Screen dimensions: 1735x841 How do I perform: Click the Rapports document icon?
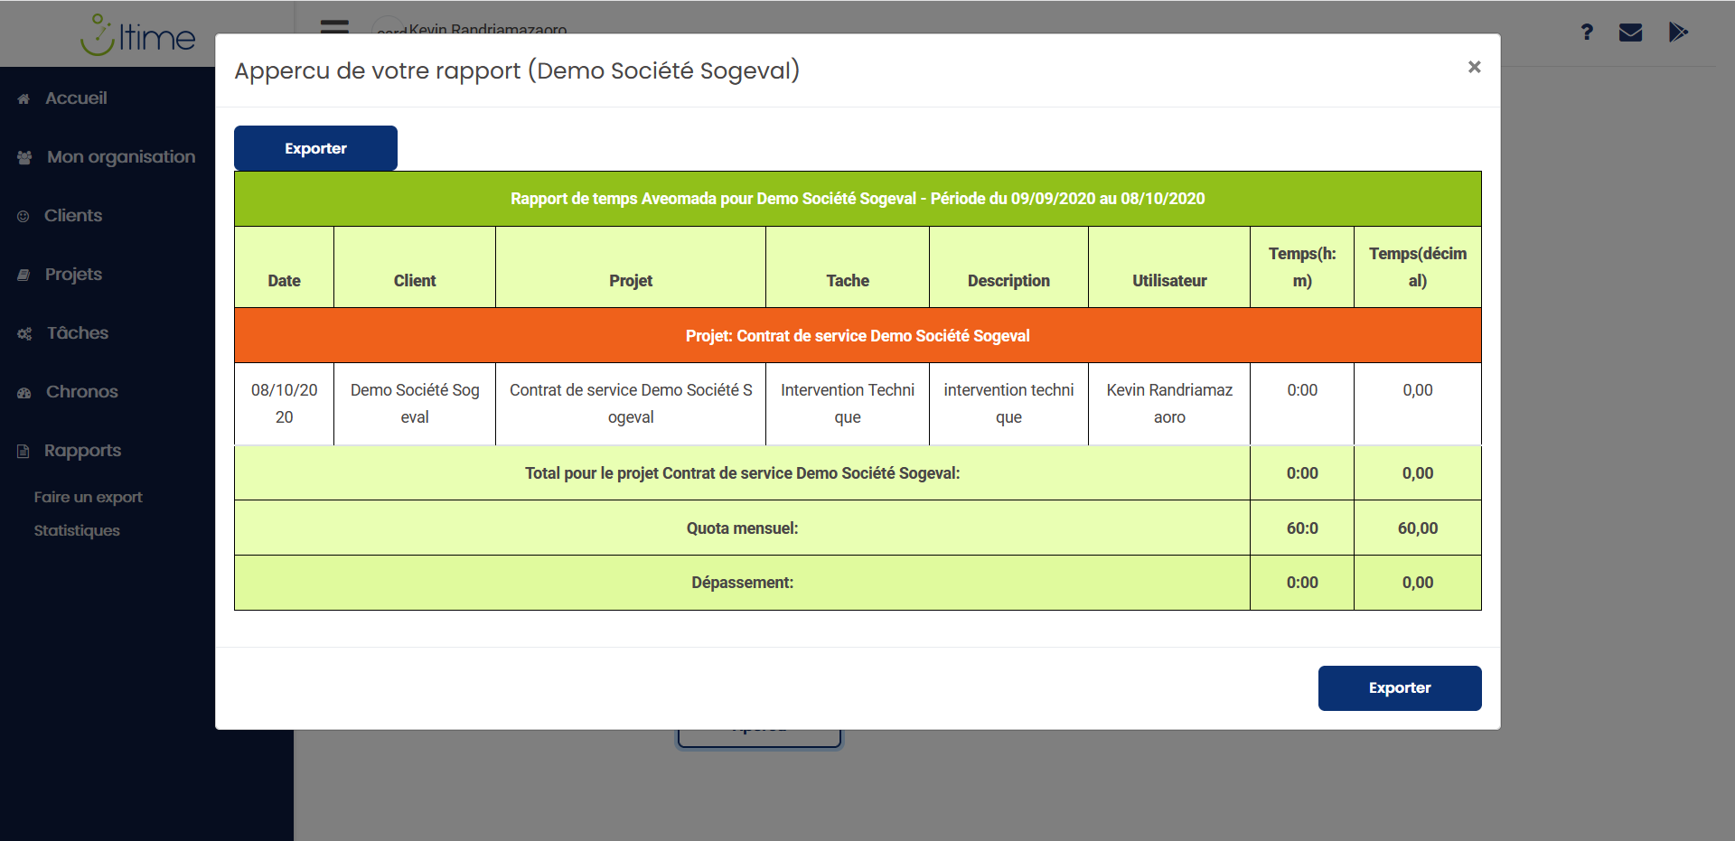click(23, 451)
